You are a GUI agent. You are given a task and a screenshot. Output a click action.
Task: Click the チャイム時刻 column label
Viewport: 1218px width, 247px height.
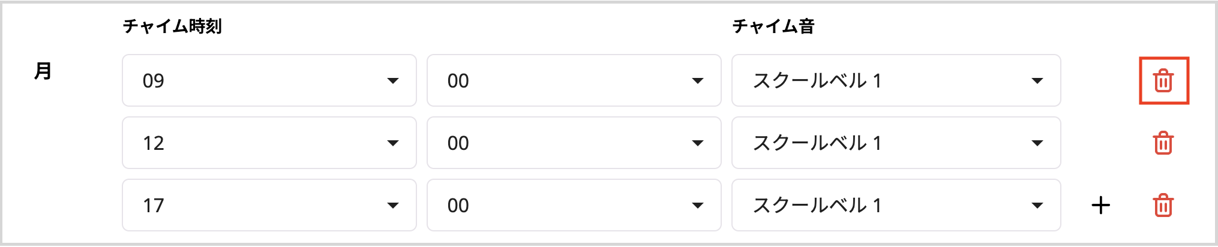click(172, 26)
